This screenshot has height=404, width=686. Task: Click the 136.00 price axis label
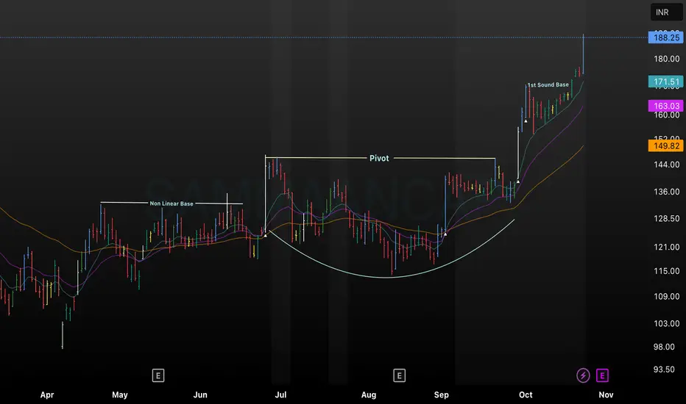click(666, 192)
